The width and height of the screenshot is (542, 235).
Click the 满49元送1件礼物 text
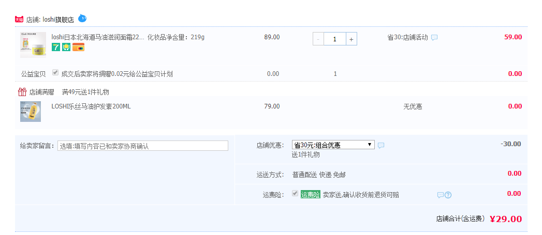85,92
